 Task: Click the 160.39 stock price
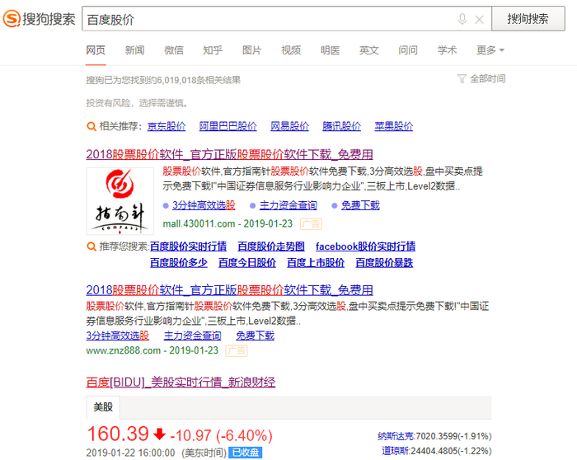[118, 434]
